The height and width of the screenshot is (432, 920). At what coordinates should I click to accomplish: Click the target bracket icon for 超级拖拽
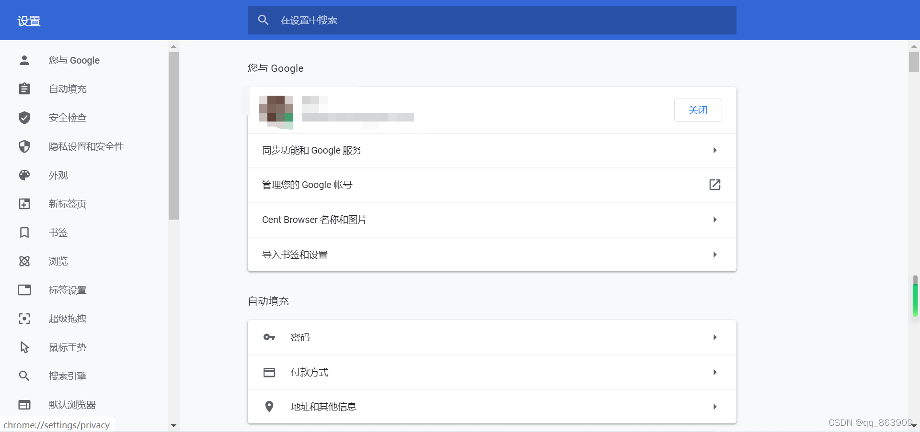[x=24, y=319]
